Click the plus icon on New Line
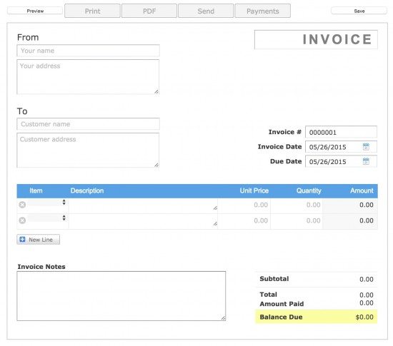 (22, 240)
